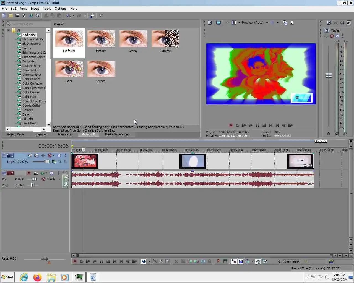Click the audio track Arm for Record icon
The width and height of the screenshot is (354, 283).
click(x=29, y=173)
